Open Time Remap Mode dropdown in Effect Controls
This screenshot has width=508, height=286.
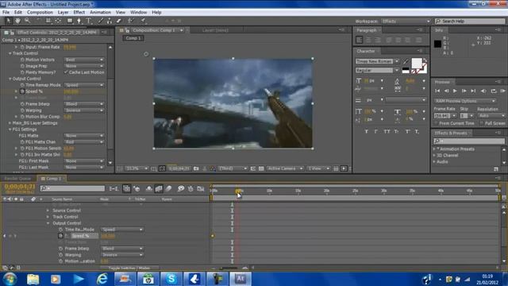coord(84,85)
